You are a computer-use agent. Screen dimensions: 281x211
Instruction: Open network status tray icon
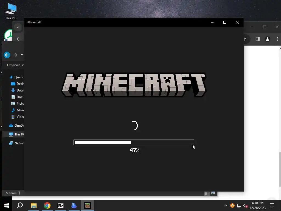239,206
